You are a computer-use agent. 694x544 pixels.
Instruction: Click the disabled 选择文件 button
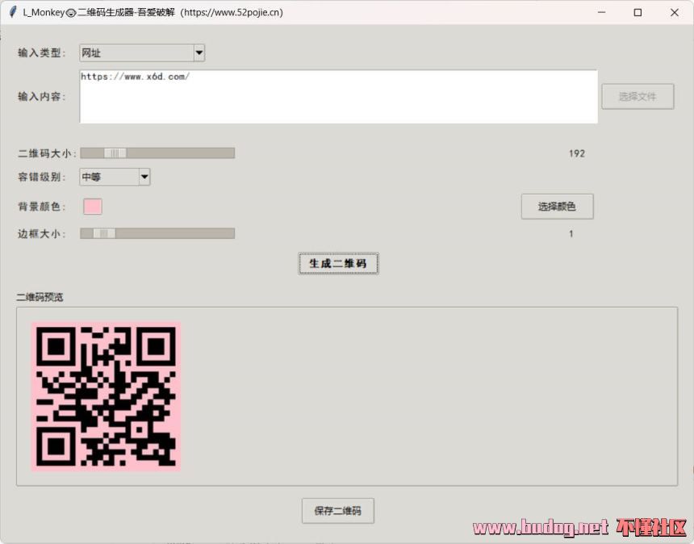click(638, 97)
